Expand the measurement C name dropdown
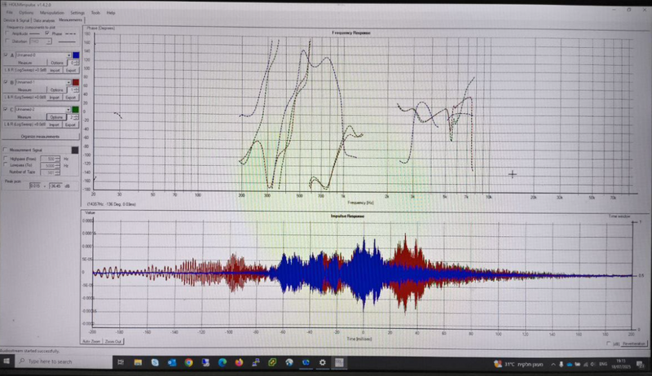 (x=68, y=110)
